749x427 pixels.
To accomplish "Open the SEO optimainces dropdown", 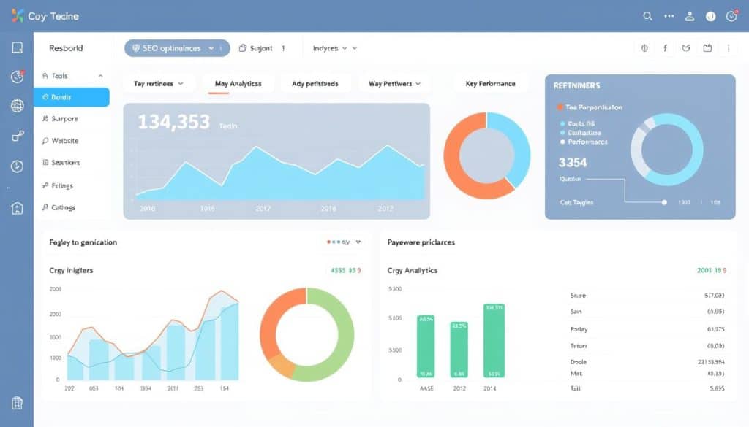I will 177,48.
